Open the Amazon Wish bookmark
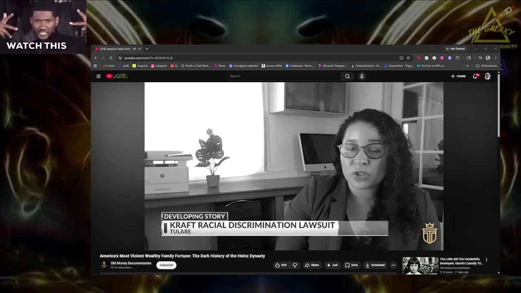Screen dimensions: 521x293 (272, 66)
